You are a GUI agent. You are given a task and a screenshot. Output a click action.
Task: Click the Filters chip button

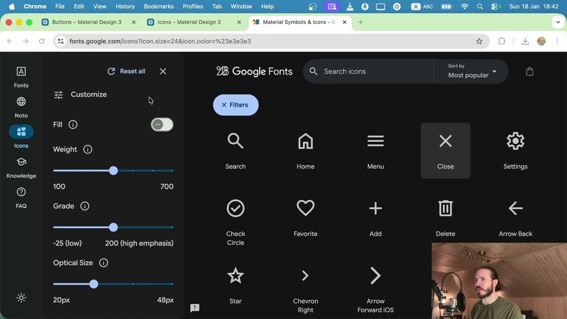236,105
